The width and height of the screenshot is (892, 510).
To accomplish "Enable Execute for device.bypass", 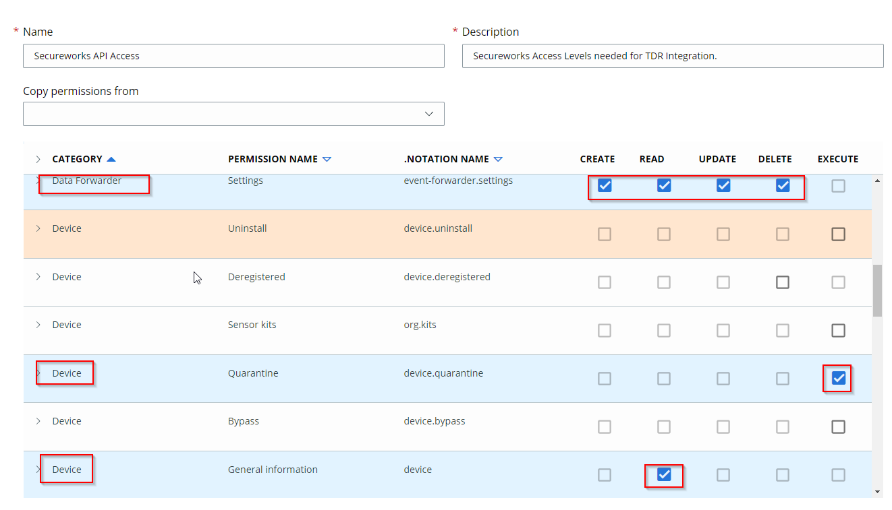I will [838, 426].
